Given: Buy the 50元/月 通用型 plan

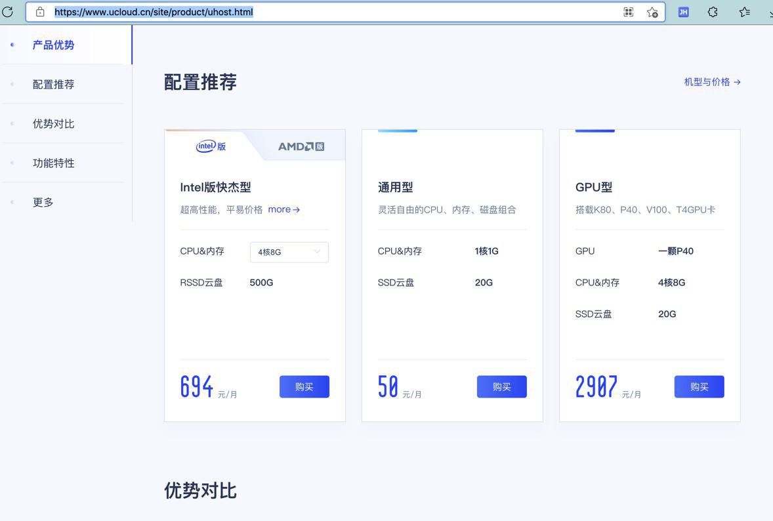Looking at the screenshot, I should click(x=502, y=387).
